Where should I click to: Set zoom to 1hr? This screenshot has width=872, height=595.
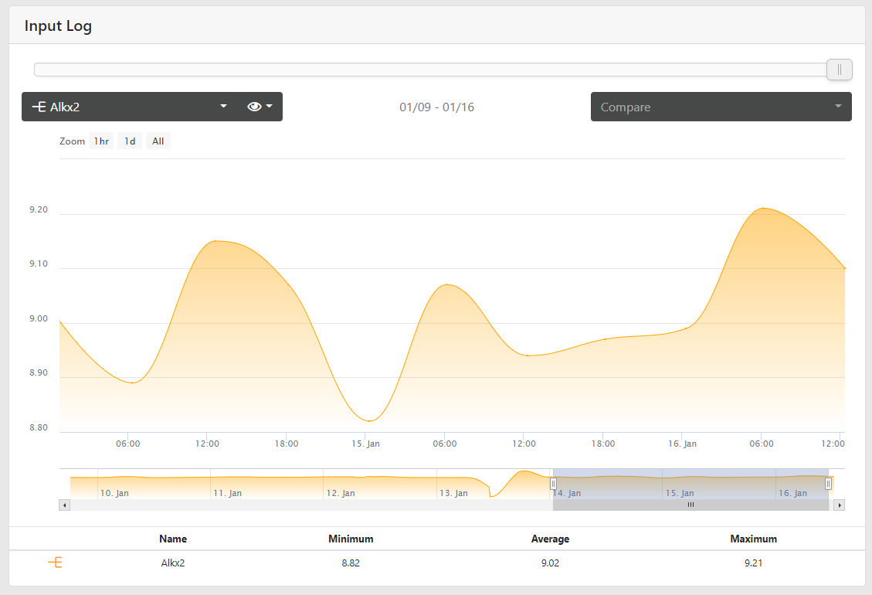point(101,141)
